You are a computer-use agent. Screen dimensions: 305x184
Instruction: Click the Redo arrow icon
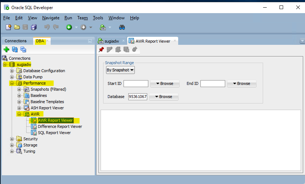[x=56, y=27]
